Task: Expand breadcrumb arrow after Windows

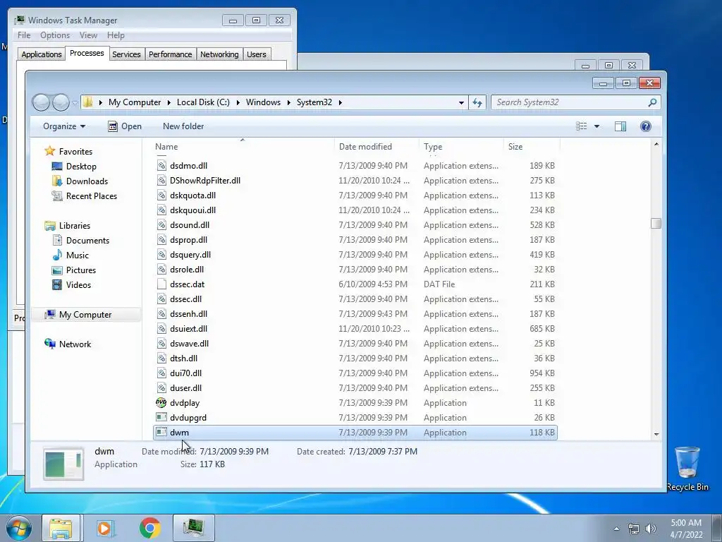Action: click(x=288, y=102)
